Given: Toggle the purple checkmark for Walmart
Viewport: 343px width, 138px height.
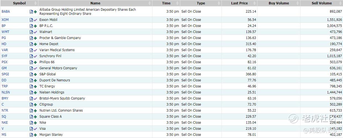Looking at the screenshot, I should point(35,32).
